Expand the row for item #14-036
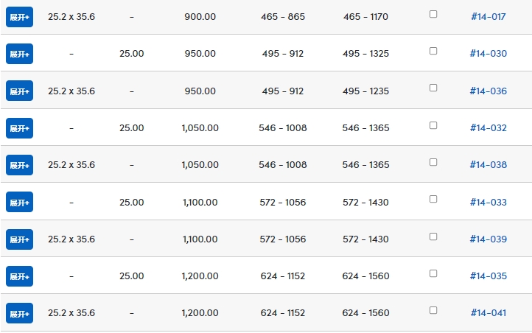The image size is (532, 333). (19, 91)
